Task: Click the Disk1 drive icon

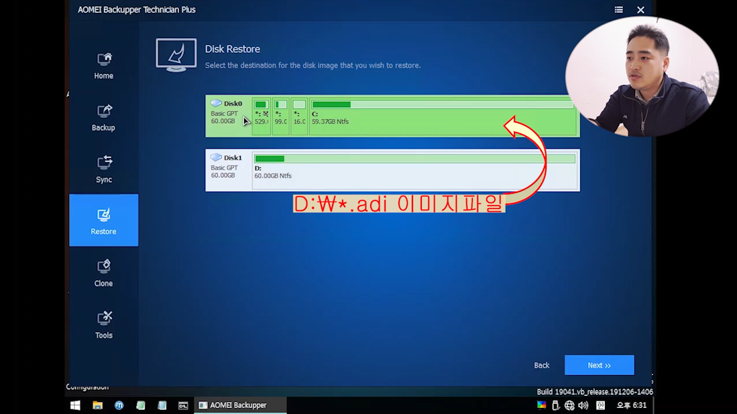Action: point(216,157)
